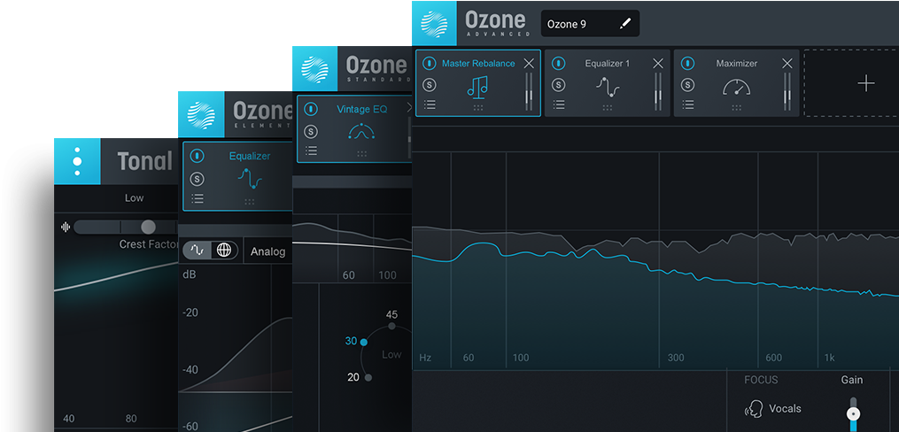This screenshot has height=432, width=899.
Task: Click the Crest Factor slider knob
Action: pyautogui.click(x=149, y=227)
